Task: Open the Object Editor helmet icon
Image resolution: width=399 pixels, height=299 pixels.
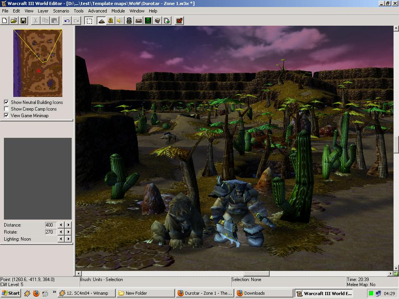Action: point(129,21)
